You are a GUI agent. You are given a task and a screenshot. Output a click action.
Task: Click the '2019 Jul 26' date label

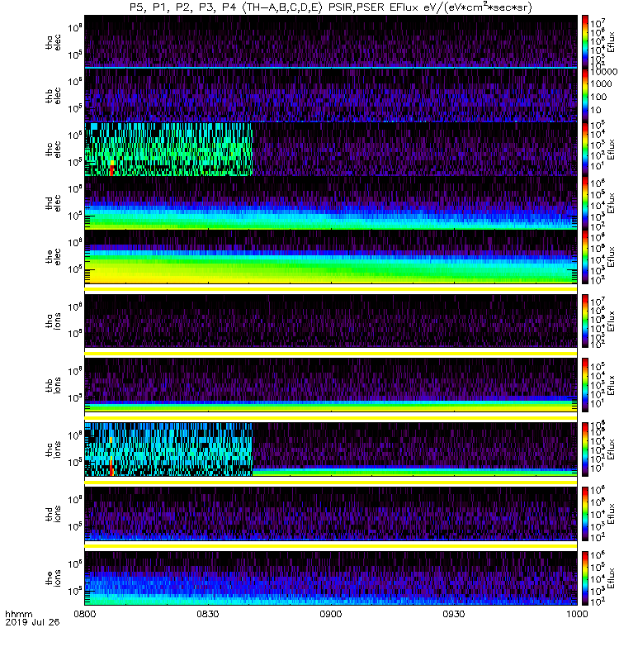click(32, 622)
